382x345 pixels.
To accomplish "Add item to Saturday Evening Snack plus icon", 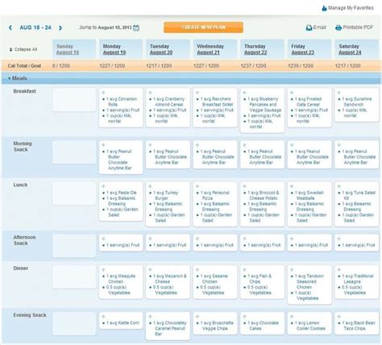I will click(339, 317).
